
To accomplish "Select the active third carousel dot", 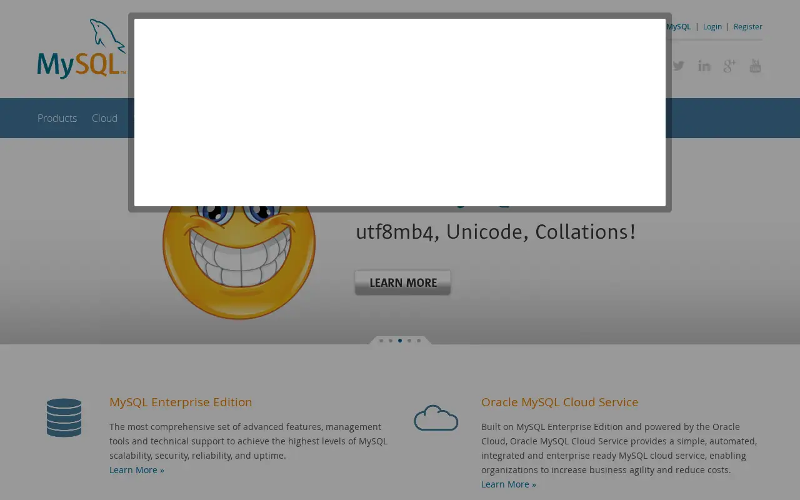I will click(400, 341).
